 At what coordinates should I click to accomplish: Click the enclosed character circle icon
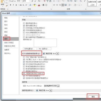[46, 5]
